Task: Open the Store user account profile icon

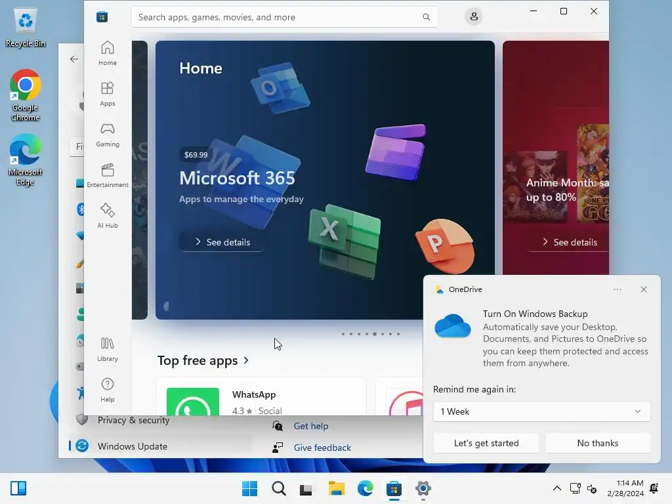Action: pyautogui.click(x=474, y=16)
